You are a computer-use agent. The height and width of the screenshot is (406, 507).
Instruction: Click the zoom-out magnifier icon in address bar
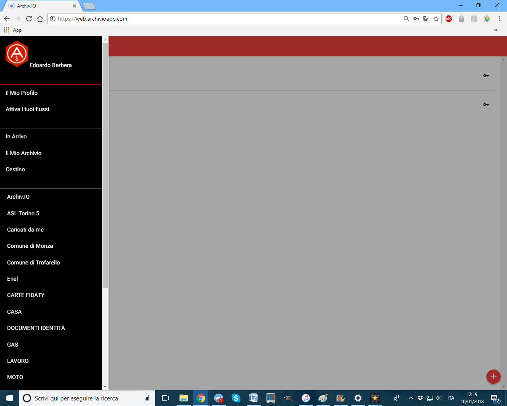[406, 19]
